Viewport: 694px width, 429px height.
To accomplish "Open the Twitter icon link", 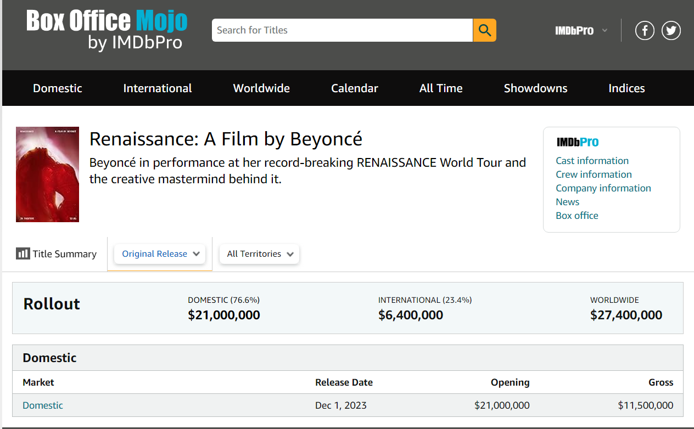I will tap(671, 30).
